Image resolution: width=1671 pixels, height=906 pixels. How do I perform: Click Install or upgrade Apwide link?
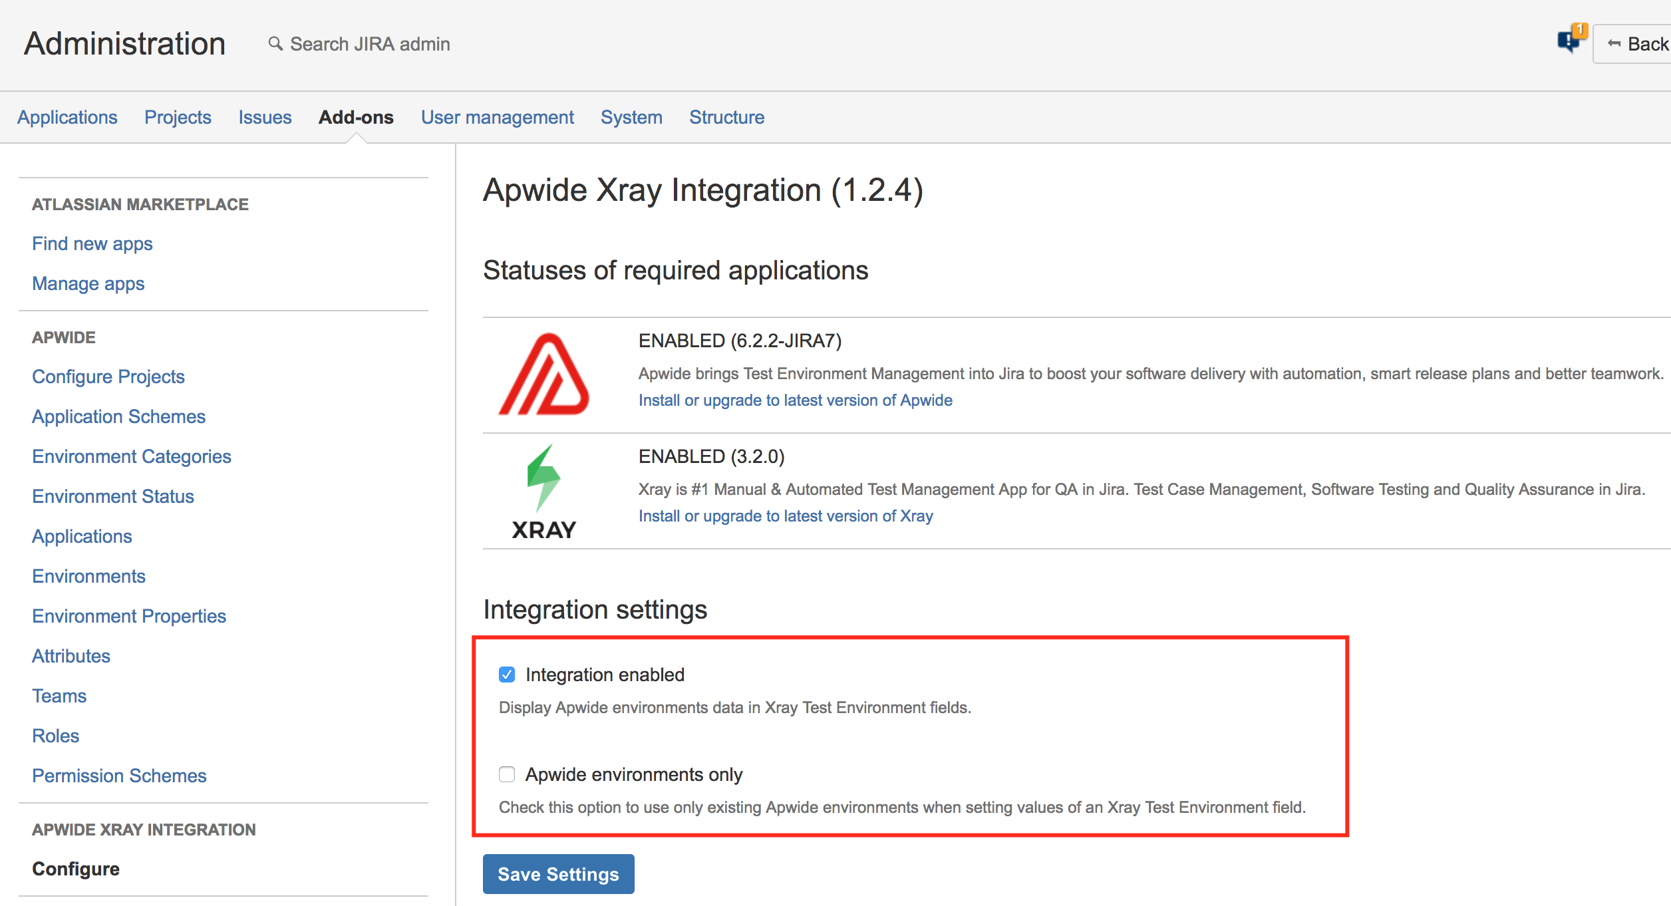(x=796, y=400)
